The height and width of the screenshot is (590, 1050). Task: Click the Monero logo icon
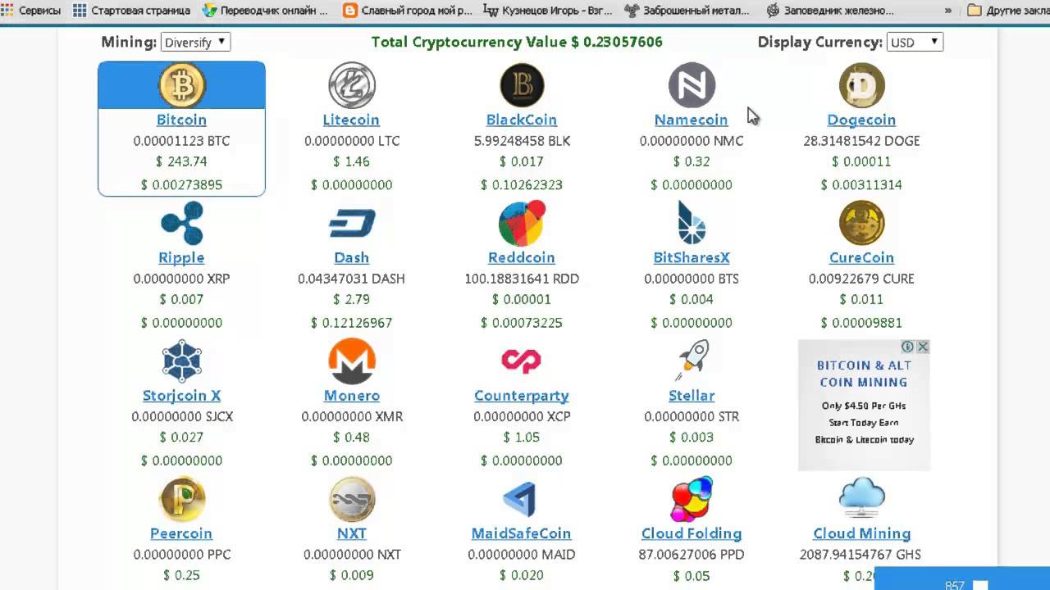pos(351,361)
